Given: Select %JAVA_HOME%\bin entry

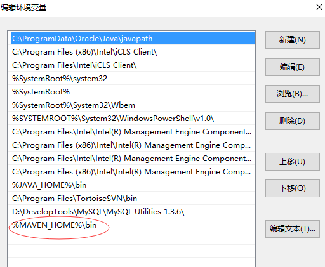Looking at the screenshot, I should [x=131, y=185].
